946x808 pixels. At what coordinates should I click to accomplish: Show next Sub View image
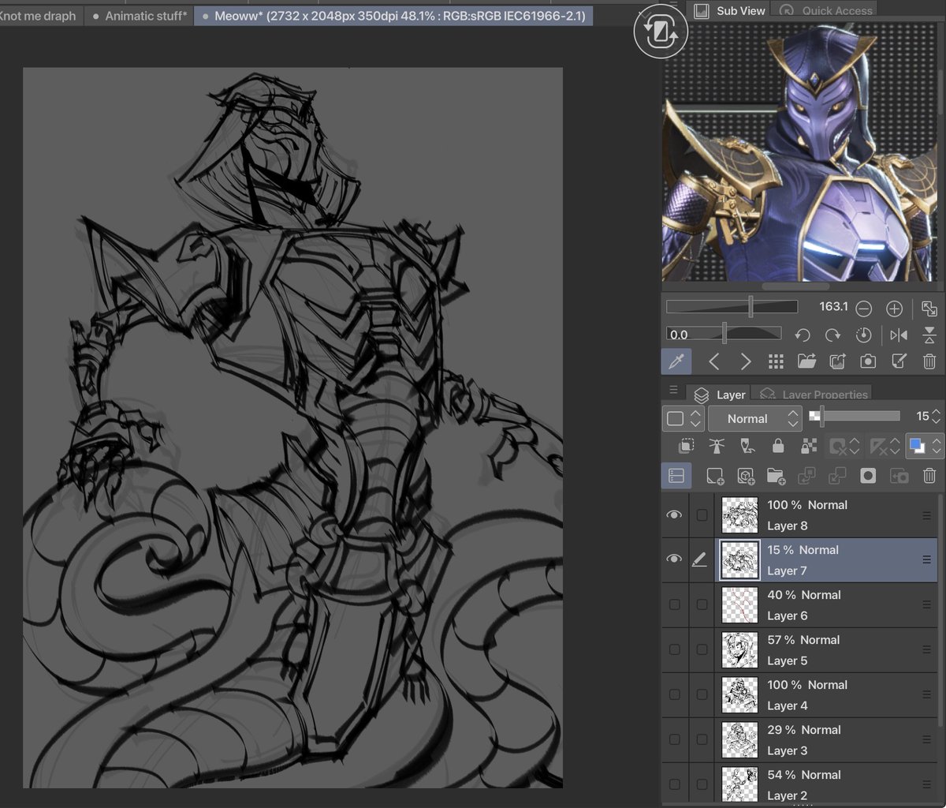point(745,361)
